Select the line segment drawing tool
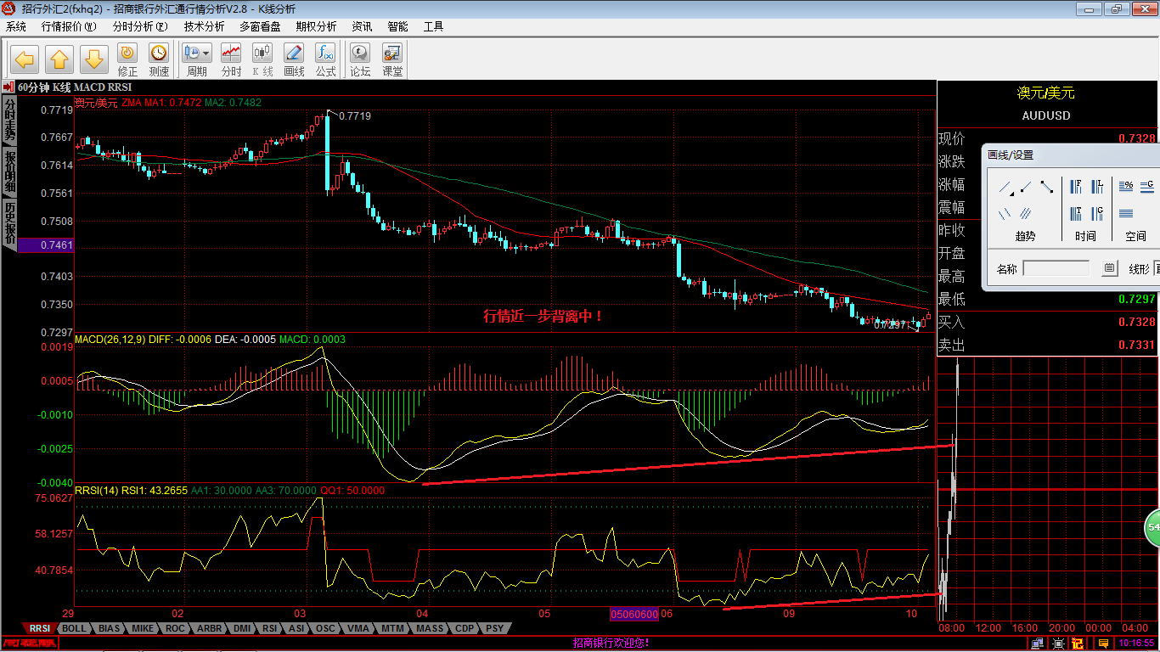This screenshot has width=1160, height=652. click(1047, 187)
